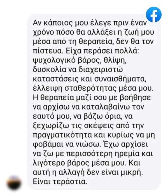This screenshot has height=196, width=168.
Task: Click the blue Facebook logo icon
Action: pyautogui.click(x=154, y=15)
